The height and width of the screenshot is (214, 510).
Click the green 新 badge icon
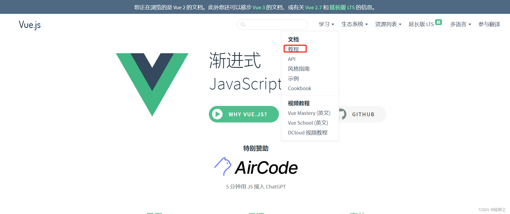tap(438, 22)
